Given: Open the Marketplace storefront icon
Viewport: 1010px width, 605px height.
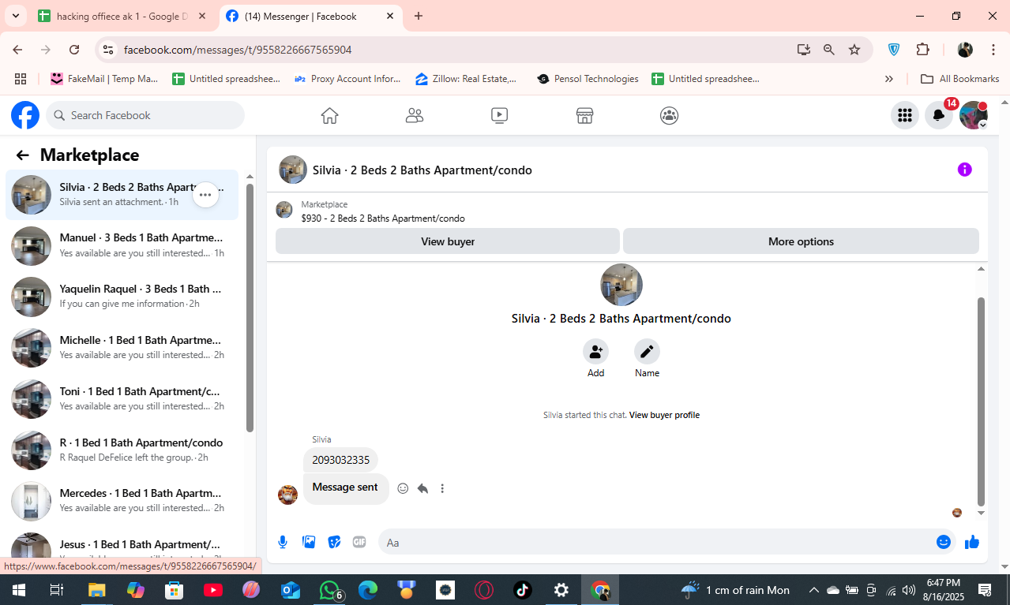Looking at the screenshot, I should [x=584, y=116].
